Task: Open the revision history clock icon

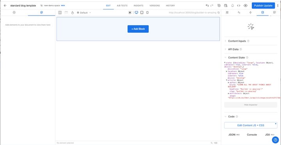Action: (x=219, y=5)
